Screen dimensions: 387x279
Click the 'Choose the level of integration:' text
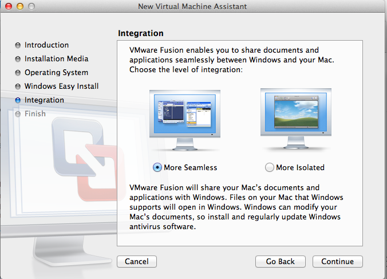(186, 70)
